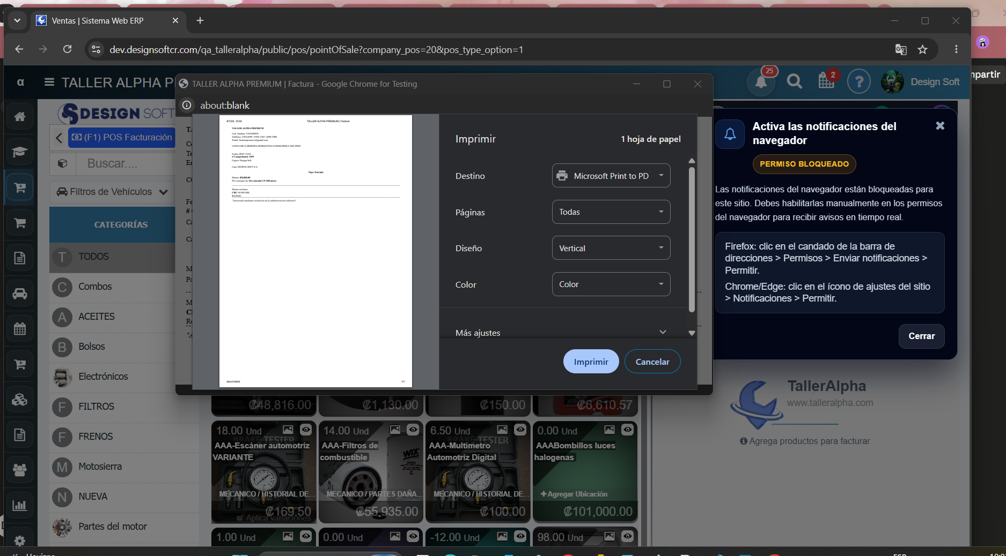Open the Diseño Vertical dropdown
The width and height of the screenshot is (1006, 556).
pos(611,248)
